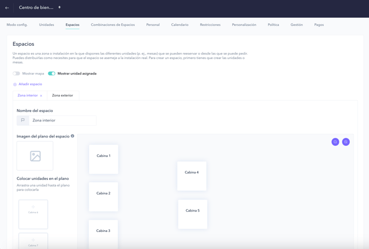Click the unplaced Cabina 6 unit card
369x249 pixels.
(x=33, y=214)
